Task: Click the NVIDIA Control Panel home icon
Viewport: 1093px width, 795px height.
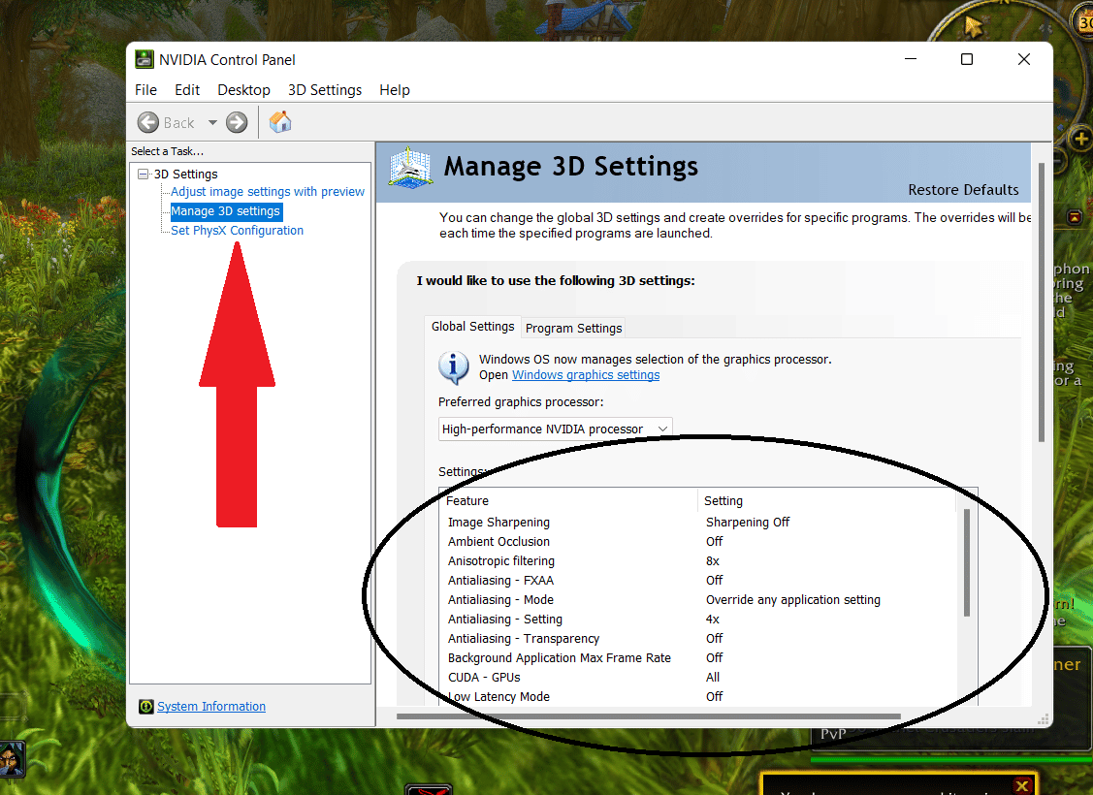Action: (279, 122)
